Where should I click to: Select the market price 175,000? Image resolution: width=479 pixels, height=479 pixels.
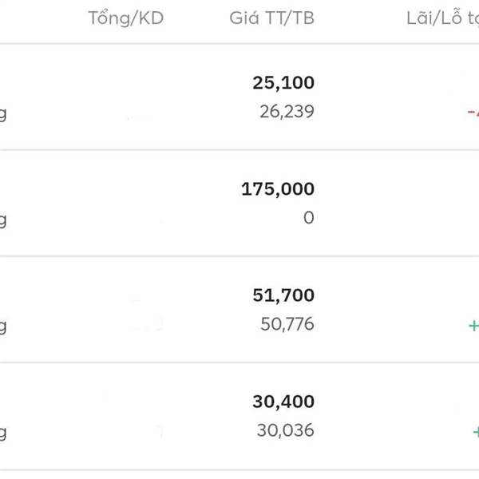[277, 189]
